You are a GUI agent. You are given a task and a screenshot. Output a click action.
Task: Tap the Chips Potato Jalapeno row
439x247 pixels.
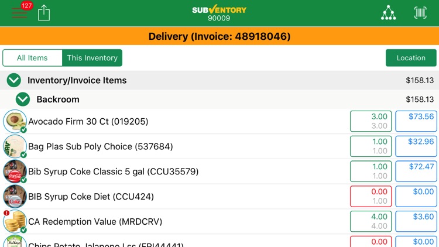point(220,241)
